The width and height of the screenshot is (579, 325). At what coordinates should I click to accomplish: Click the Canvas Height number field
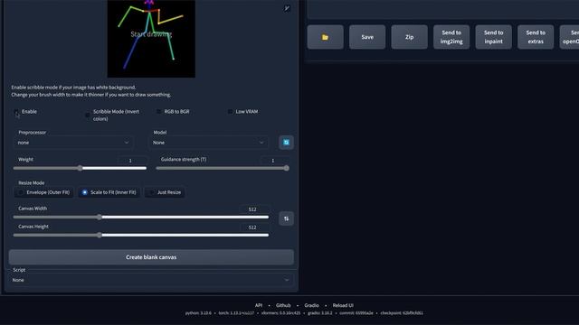[x=254, y=227]
